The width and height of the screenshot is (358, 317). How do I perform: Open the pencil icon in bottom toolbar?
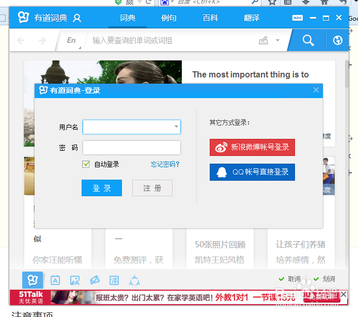click(95, 280)
